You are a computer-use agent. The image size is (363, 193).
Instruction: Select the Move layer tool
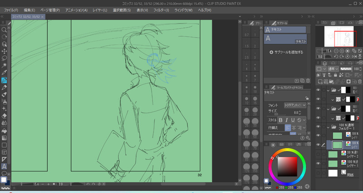coord(4,51)
